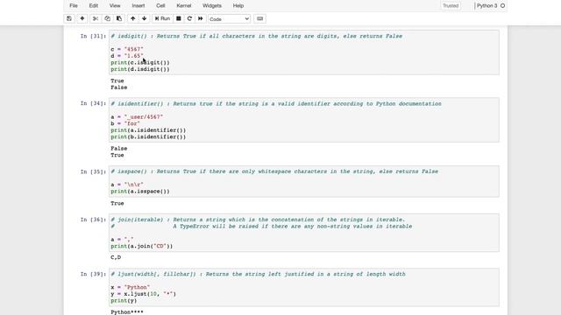Select the join(iterable) code cell
Image resolution: width=561 pixels, height=315 pixels.
pos(304,233)
